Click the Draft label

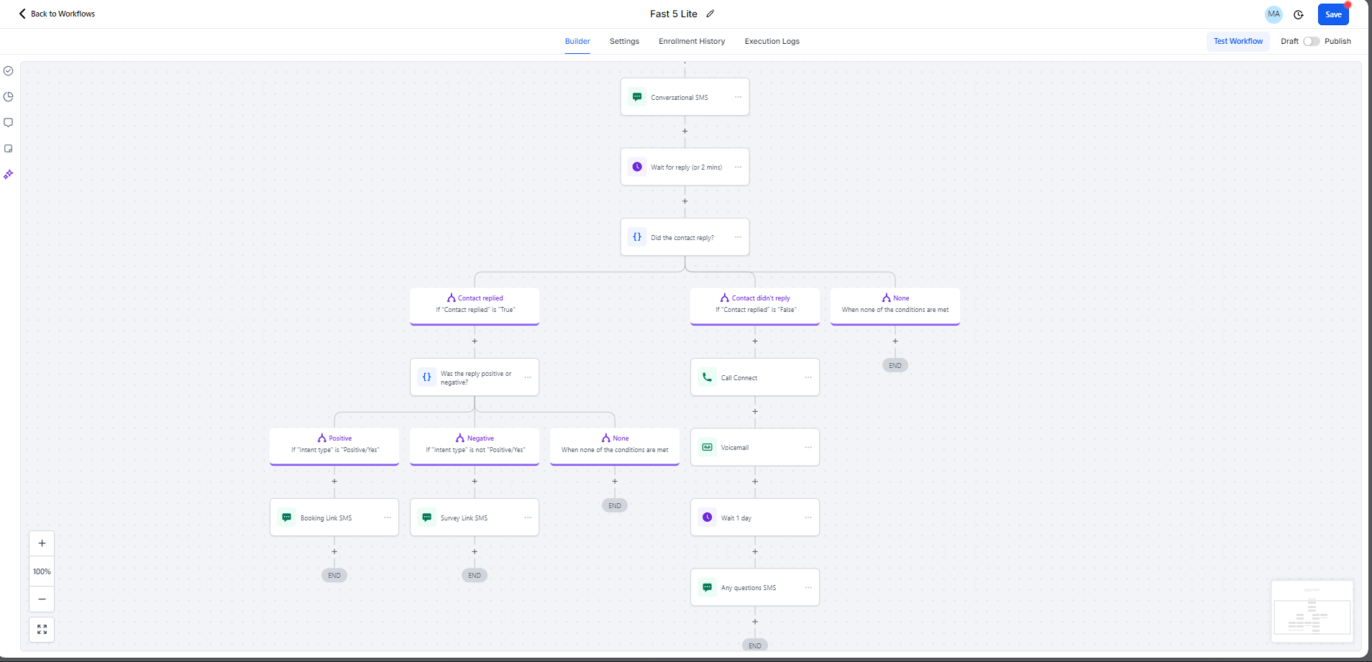coord(1289,42)
